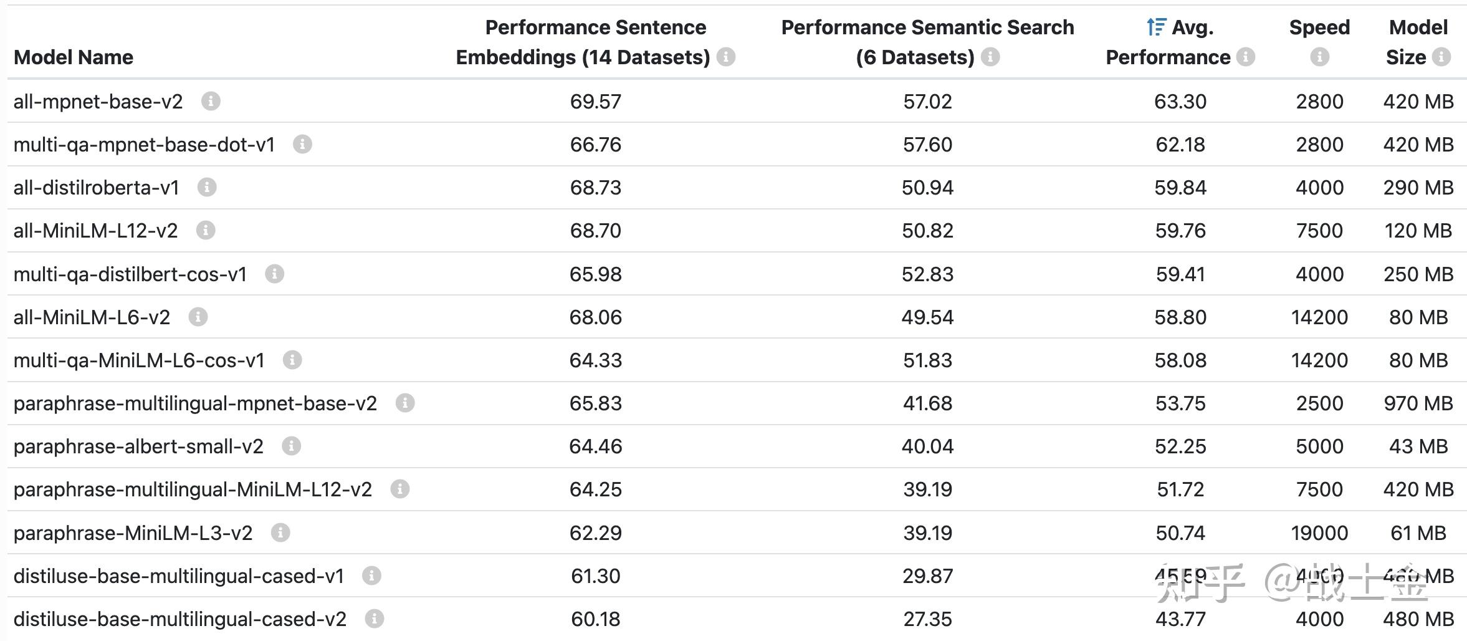
Task: Click info icon beside paraphrase-albert-small-v2
Action: coord(291,446)
